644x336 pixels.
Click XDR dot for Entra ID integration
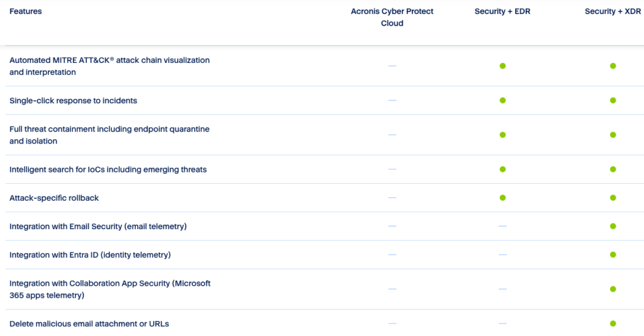pos(613,255)
